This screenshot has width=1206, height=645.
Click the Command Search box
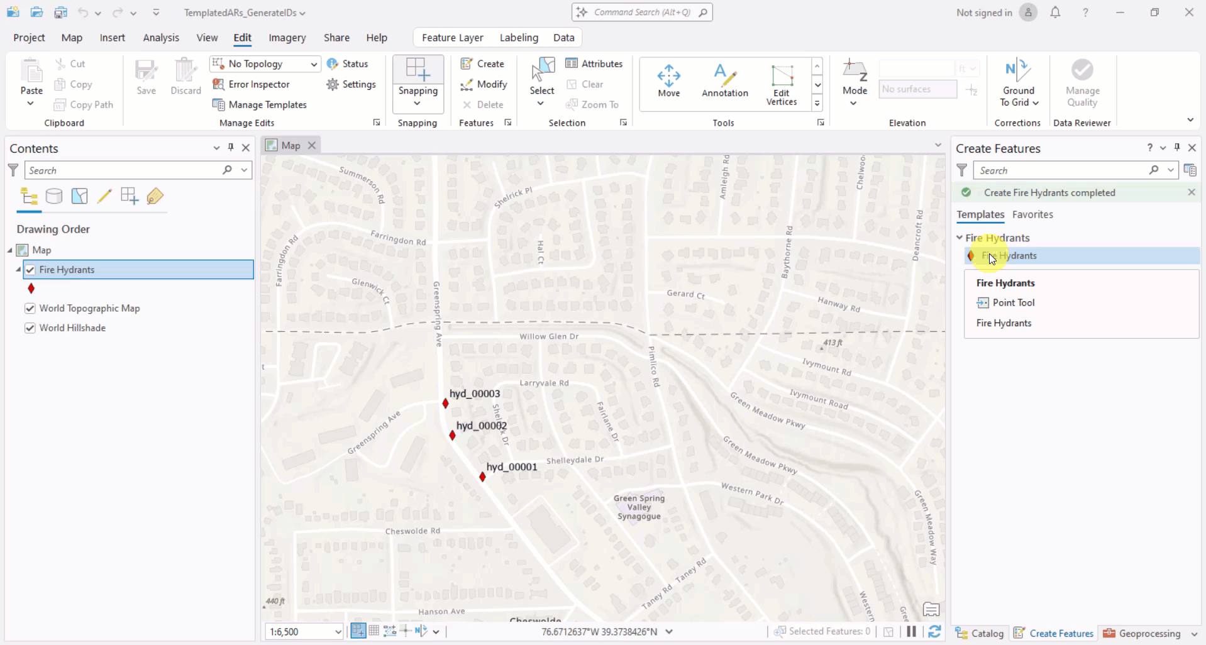tap(642, 13)
